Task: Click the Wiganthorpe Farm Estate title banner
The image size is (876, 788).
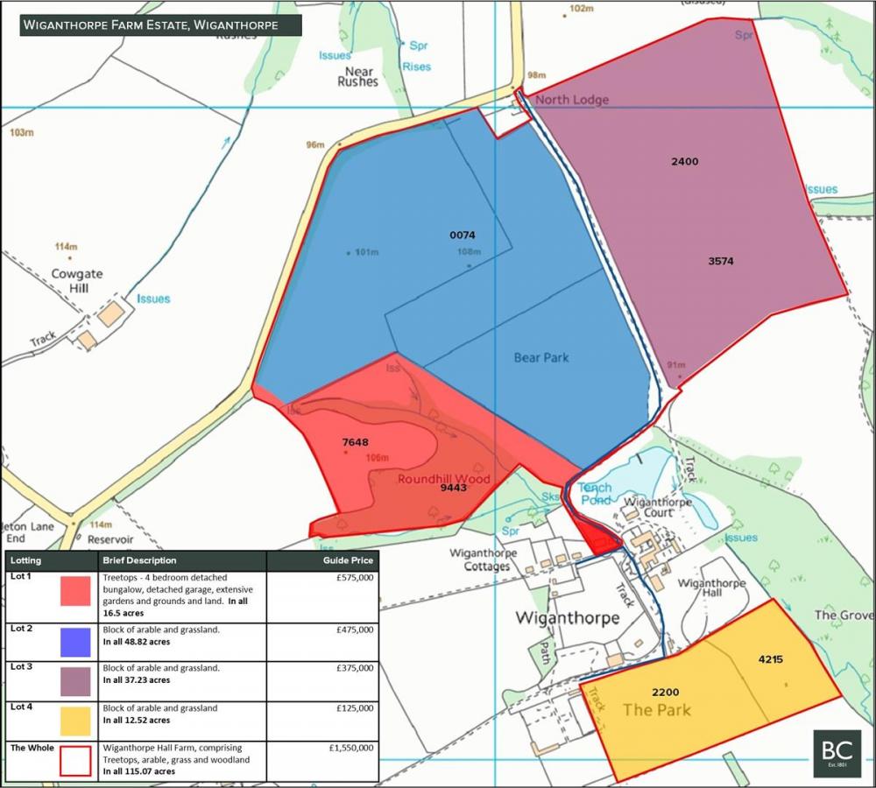Action: coord(161,25)
